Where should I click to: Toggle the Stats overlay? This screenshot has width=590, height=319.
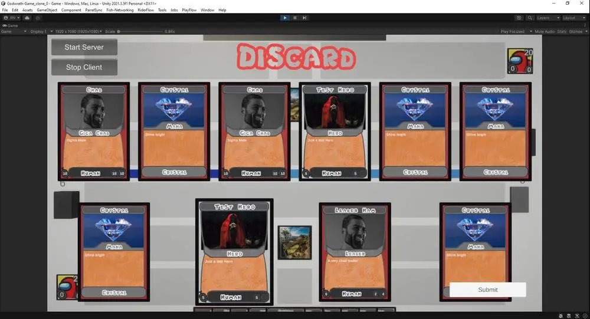tap(562, 31)
